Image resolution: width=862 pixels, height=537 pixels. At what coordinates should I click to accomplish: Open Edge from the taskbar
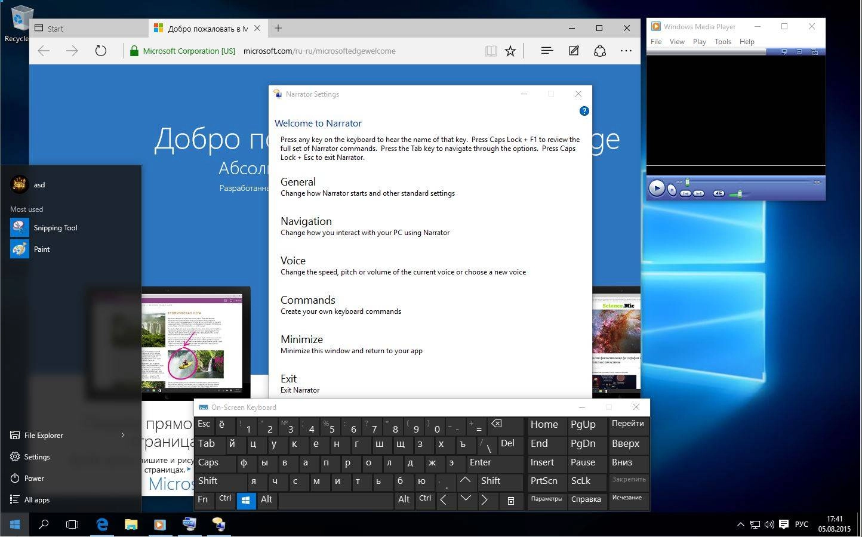point(102,524)
